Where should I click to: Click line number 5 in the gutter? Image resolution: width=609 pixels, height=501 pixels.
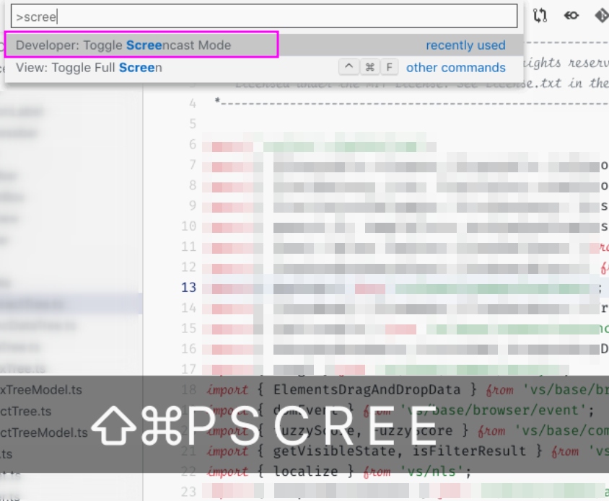[193, 124]
